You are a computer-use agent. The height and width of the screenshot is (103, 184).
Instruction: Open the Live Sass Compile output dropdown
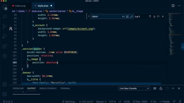[134, 88]
